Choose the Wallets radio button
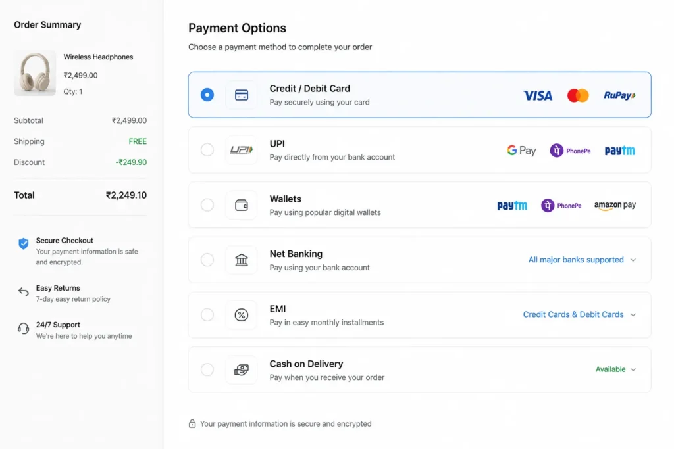The image size is (674, 449). 207,204
